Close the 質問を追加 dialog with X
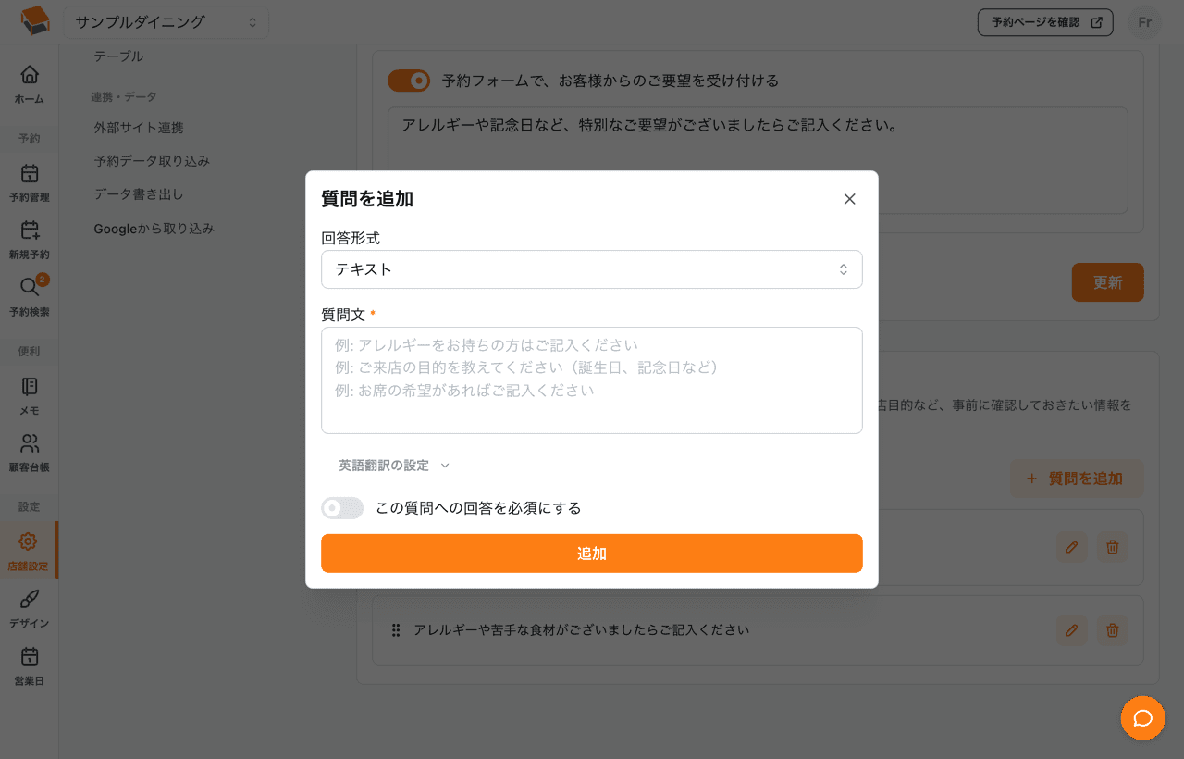Image resolution: width=1184 pixels, height=759 pixels. (x=849, y=199)
